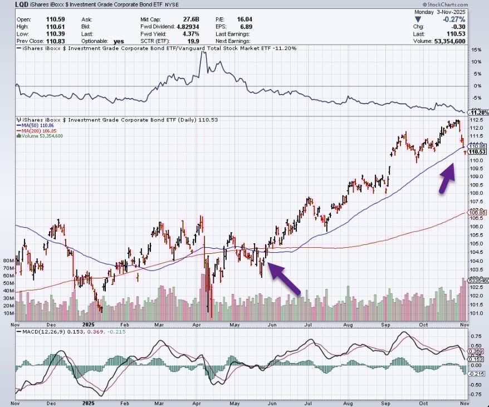Click the Chg value -0.30

(458, 27)
